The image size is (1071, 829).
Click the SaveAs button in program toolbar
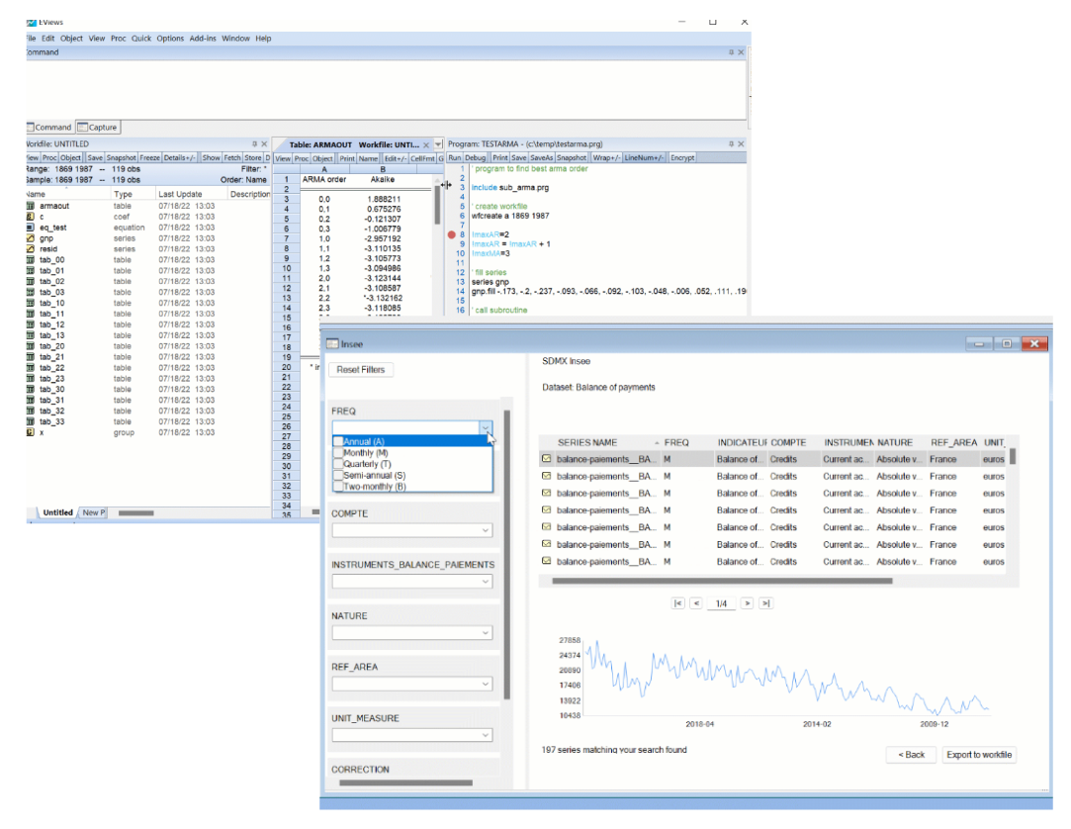[541, 158]
